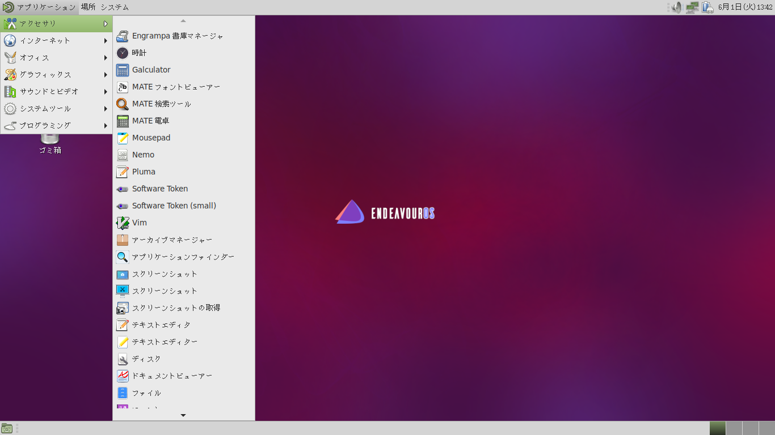Open the システム menu in the panel
The height and width of the screenshot is (435, 775).
tap(115, 7)
